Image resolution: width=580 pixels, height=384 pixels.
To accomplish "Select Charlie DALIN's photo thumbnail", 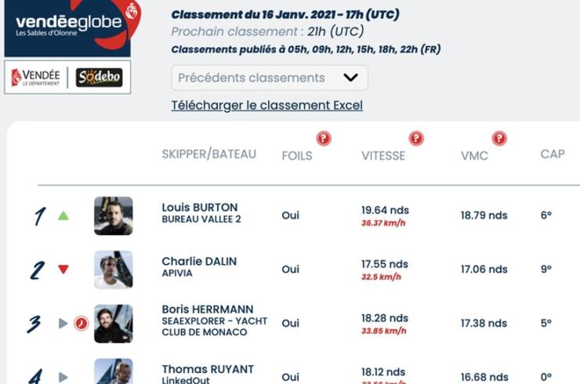I will click(114, 270).
